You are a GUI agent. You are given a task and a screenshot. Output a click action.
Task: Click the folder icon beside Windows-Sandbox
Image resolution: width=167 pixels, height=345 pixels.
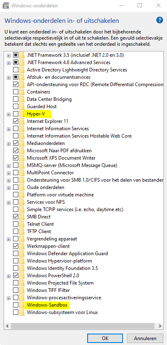[22, 305]
